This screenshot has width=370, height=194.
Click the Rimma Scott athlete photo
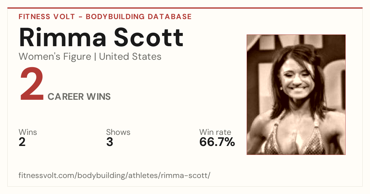[x=296, y=95]
